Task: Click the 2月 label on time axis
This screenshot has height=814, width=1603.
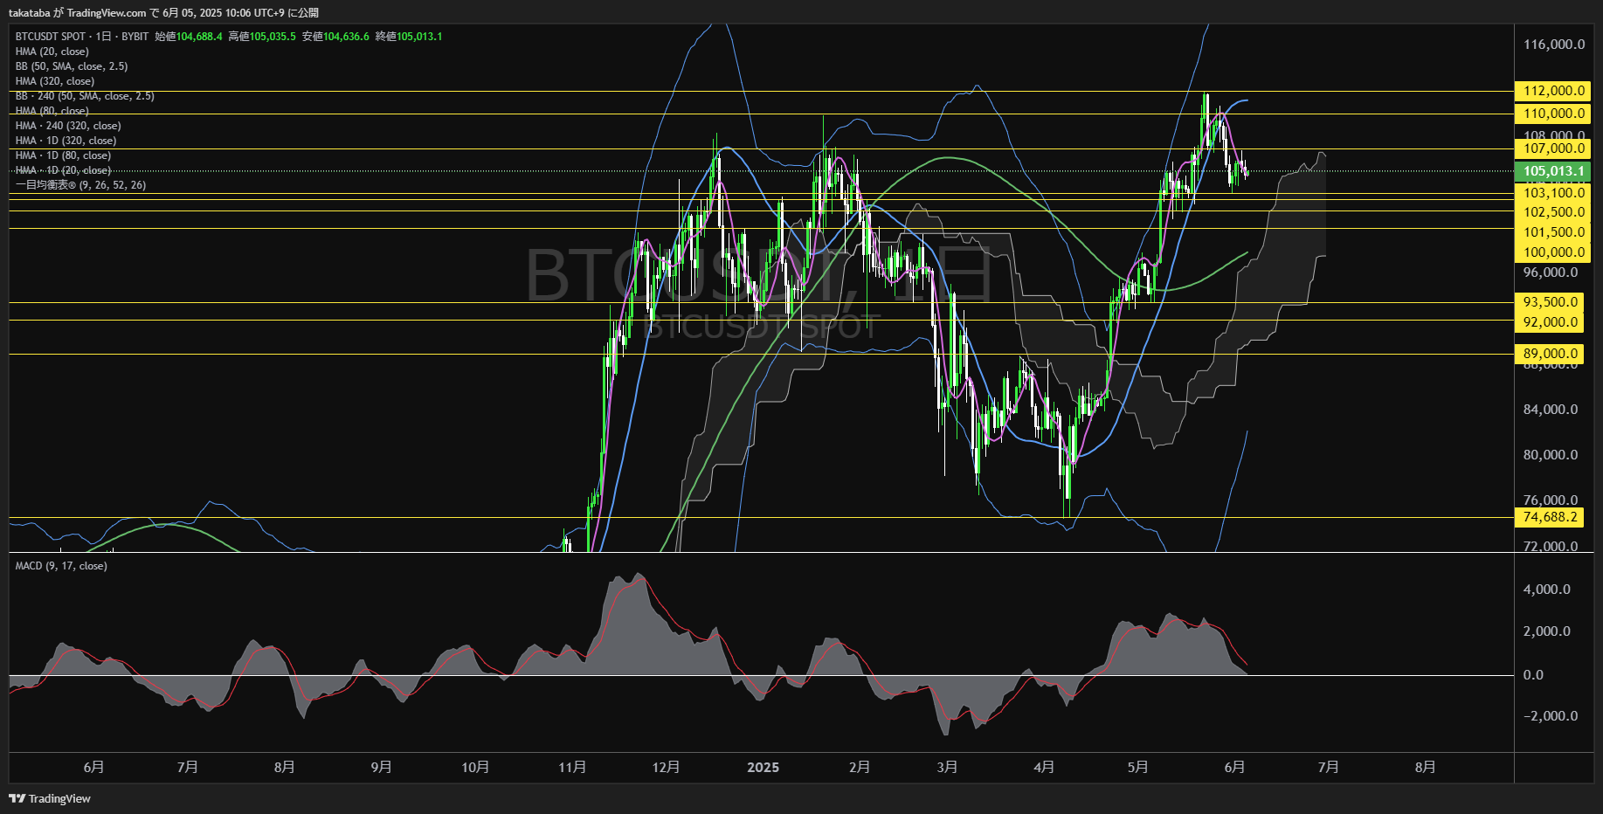Action: (x=860, y=767)
